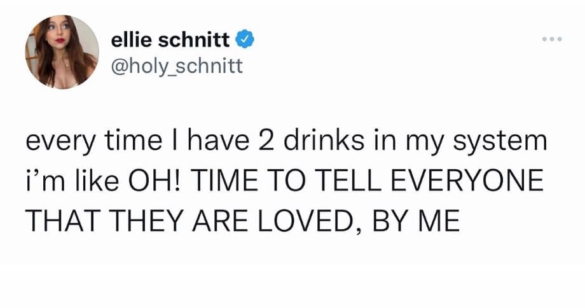The width and height of the screenshot is (585, 308).
Task: Click the blue verified badge
Action: [247, 41]
